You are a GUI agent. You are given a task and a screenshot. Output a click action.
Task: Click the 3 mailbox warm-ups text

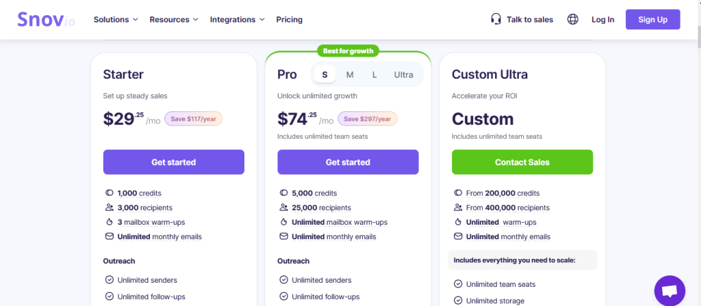(151, 222)
